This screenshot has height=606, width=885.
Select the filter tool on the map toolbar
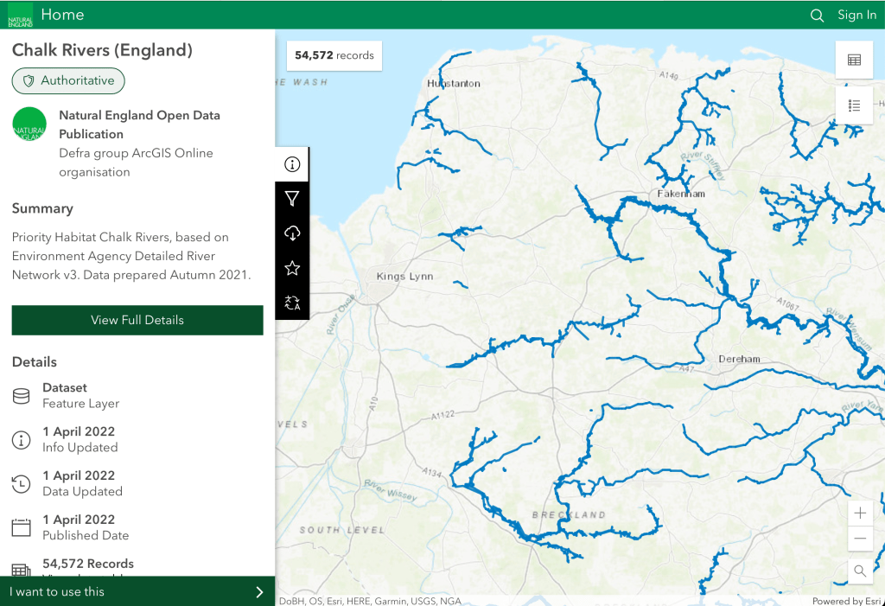[x=292, y=198]
